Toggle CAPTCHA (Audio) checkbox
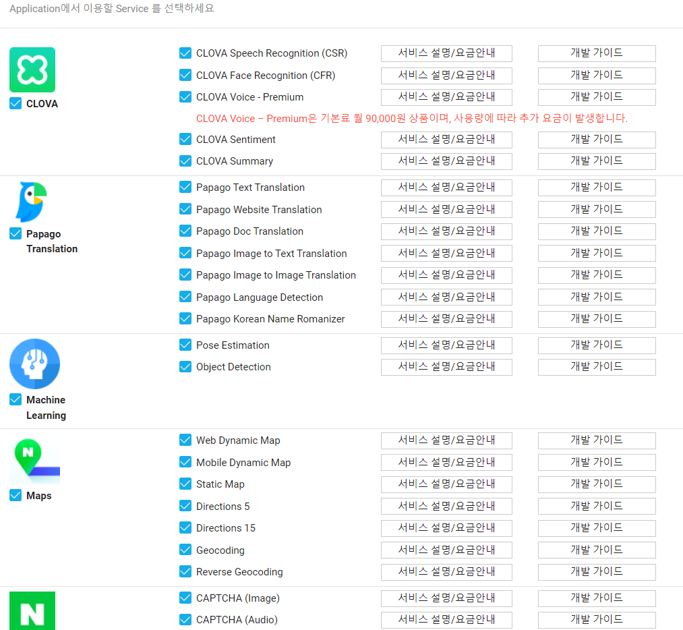683x630 pixels. tap(185, 619)
